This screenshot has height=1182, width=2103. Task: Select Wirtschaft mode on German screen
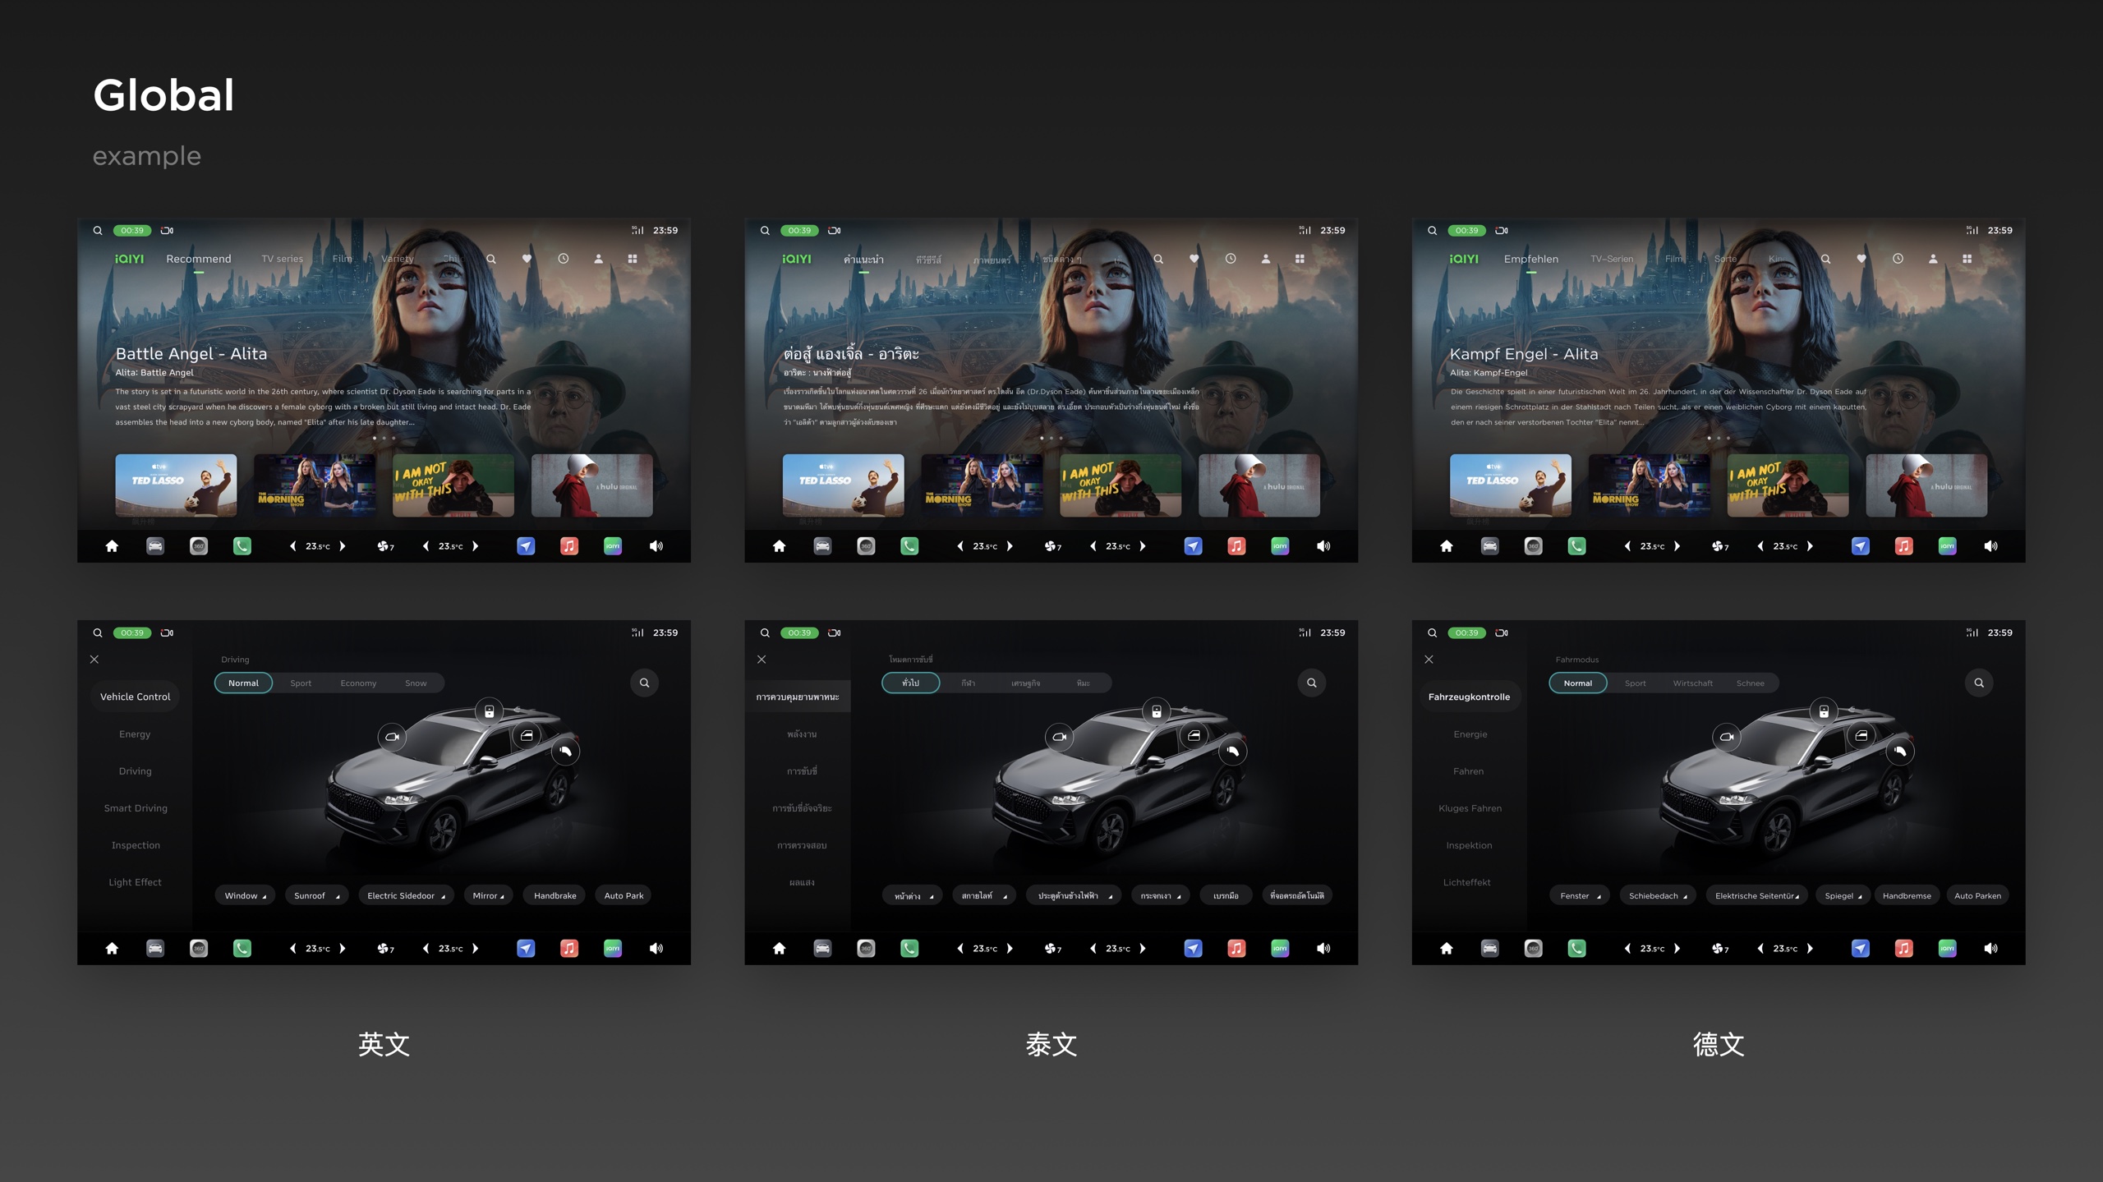coord(1692,683)
